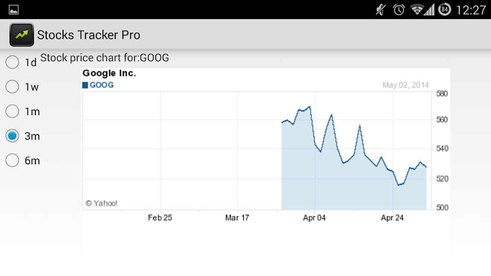Screen dimensions: 491x276
Task: Tap the alarm clock status icon
Action: (399, 9)
